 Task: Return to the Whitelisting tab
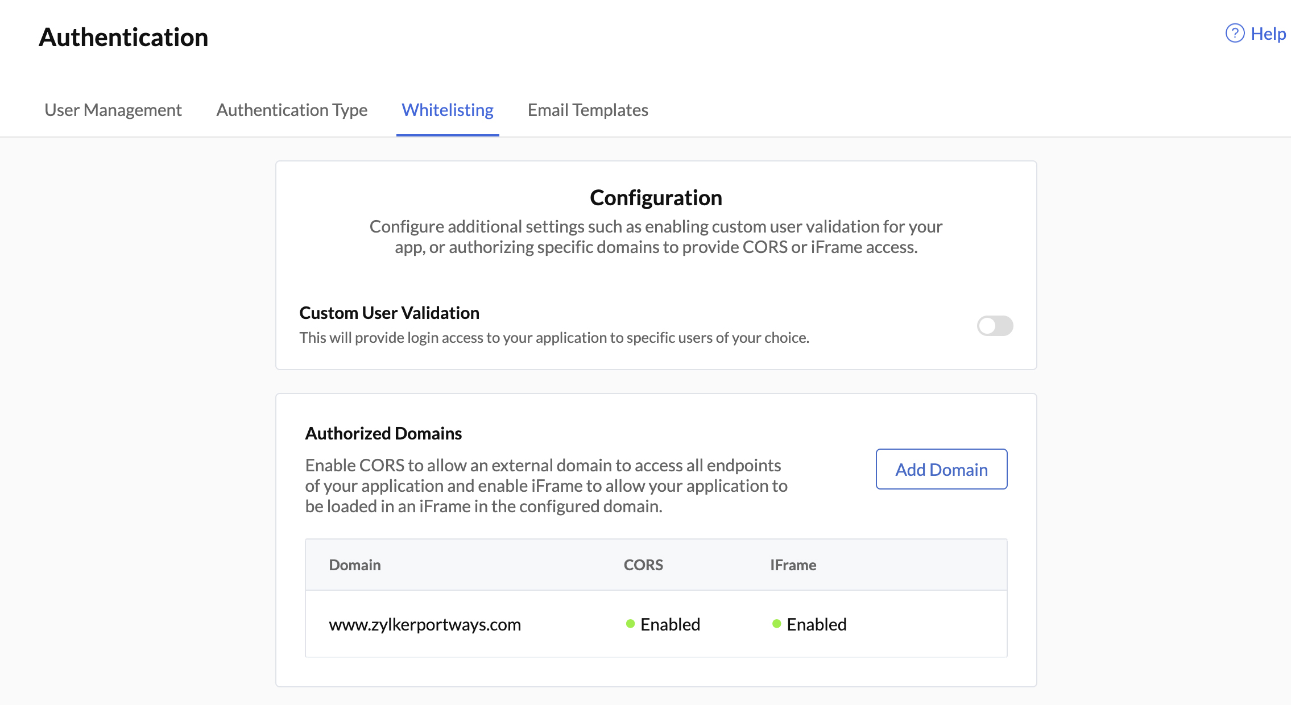pos(447,110)
